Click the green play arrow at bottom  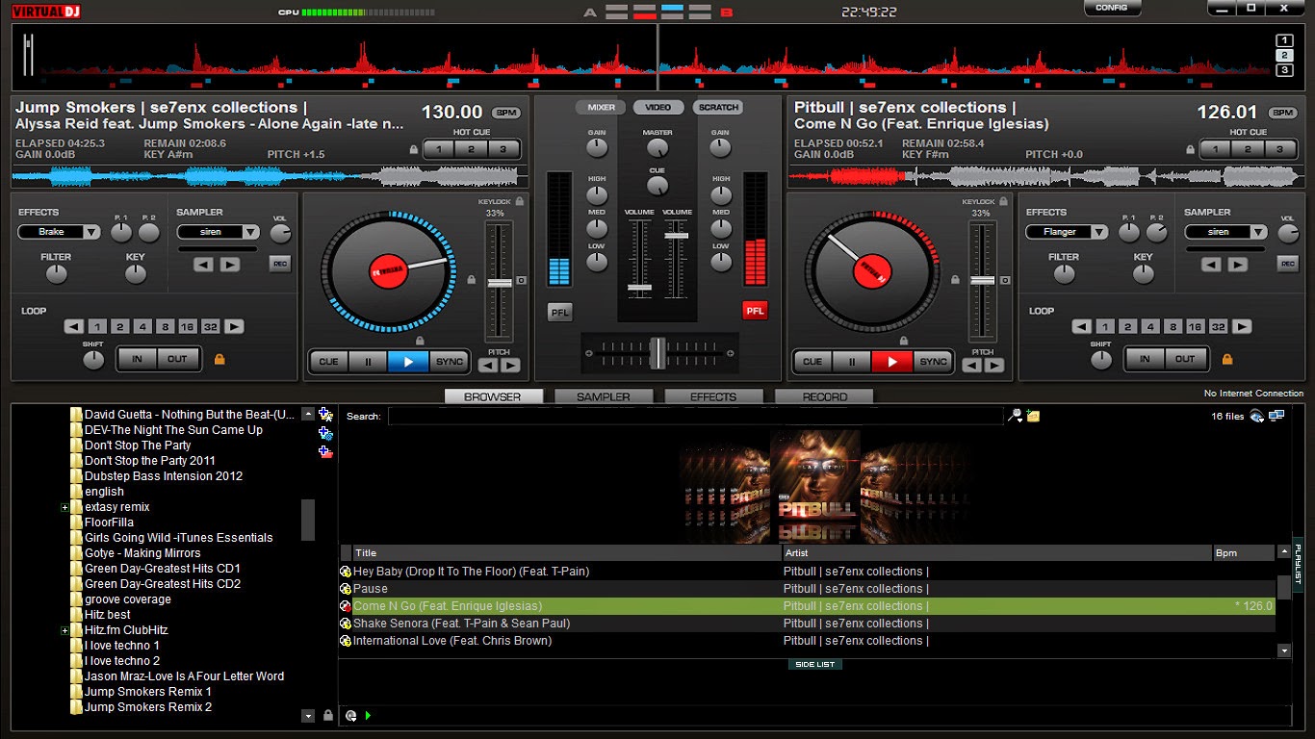tap(369, 715)
